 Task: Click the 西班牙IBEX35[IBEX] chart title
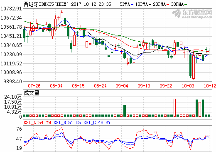(46, 4)
